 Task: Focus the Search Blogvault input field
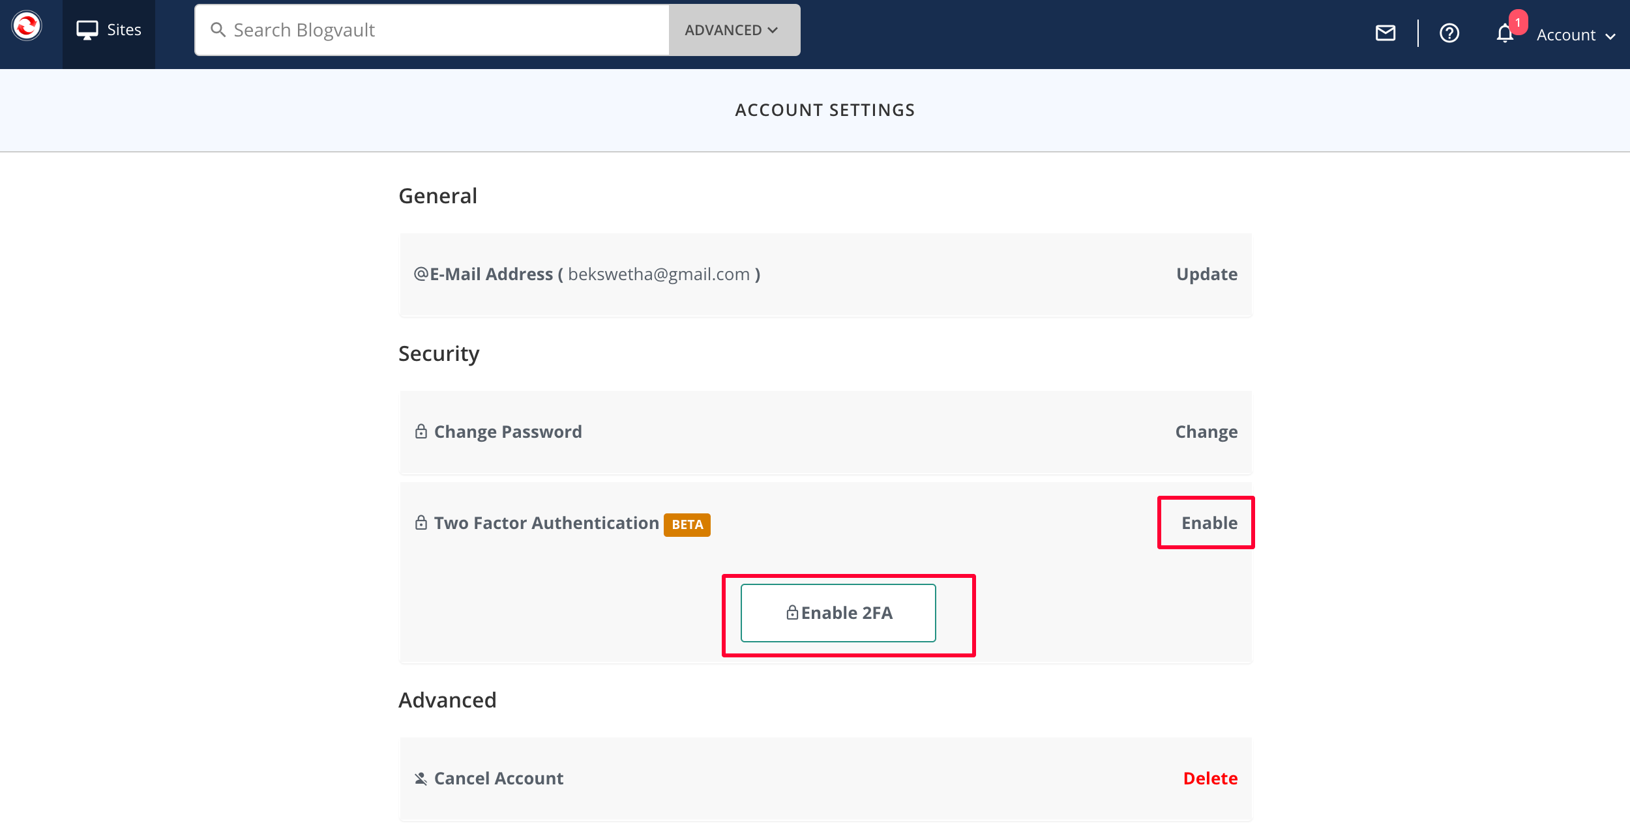point(443,30)
